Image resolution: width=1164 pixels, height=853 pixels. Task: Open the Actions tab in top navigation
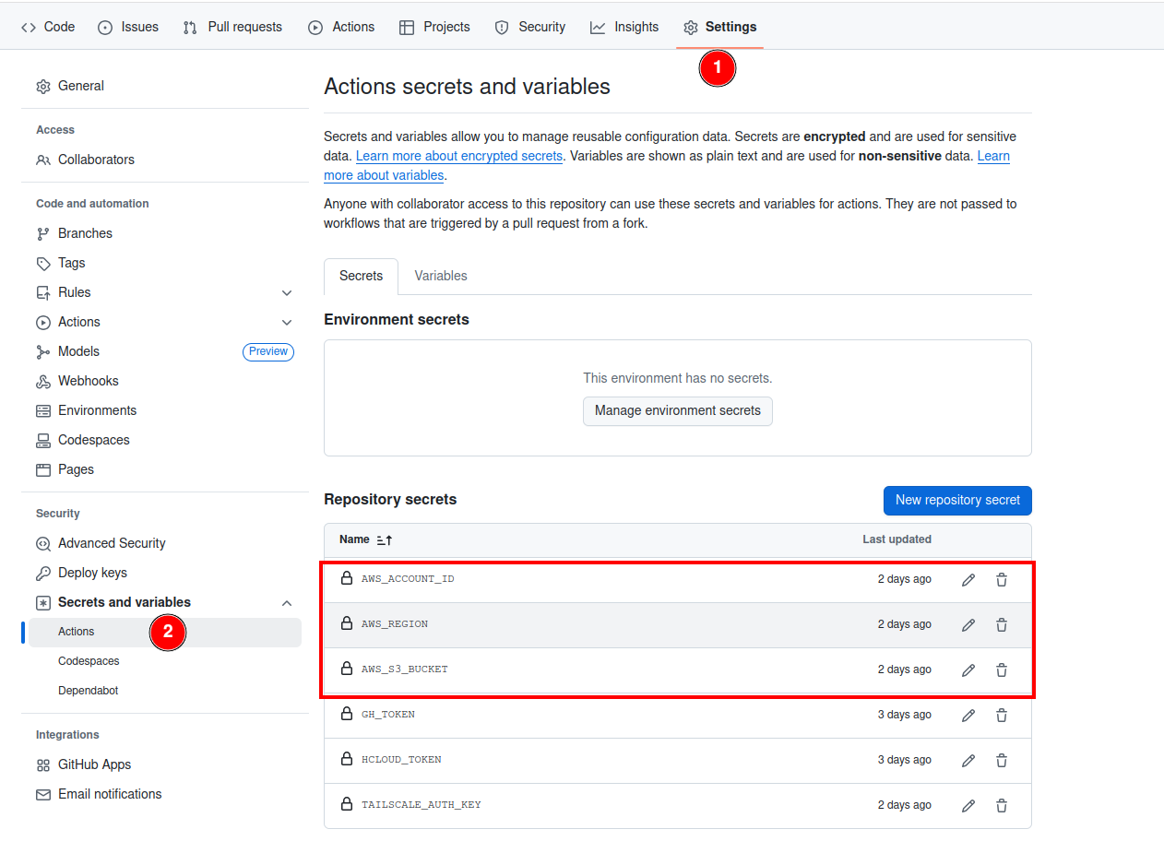[341, 27]
